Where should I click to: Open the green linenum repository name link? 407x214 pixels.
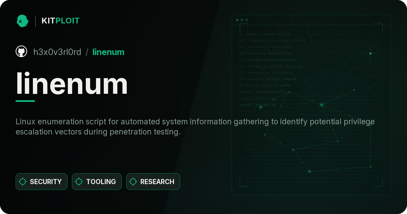tap(108, 52)
